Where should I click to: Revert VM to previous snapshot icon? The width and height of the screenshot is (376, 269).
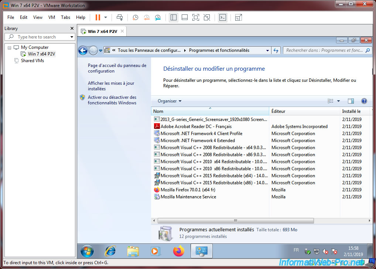pos(147,17)
